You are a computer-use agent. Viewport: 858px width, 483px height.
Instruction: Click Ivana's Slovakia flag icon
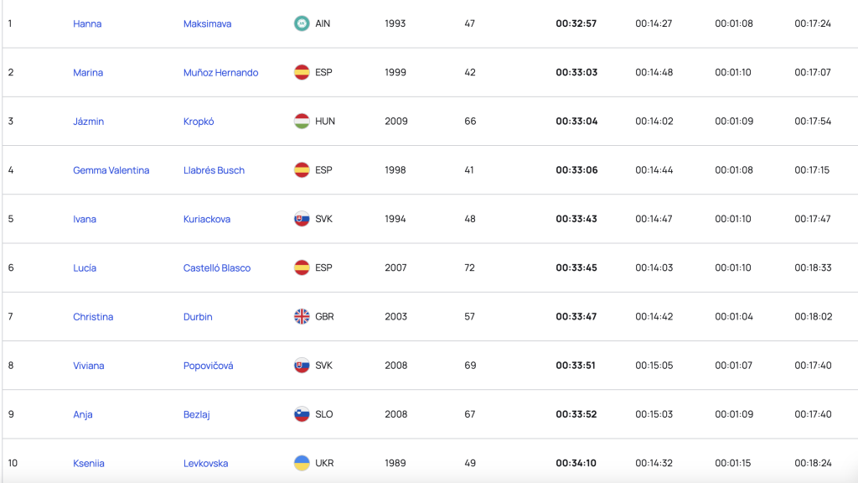302,219
